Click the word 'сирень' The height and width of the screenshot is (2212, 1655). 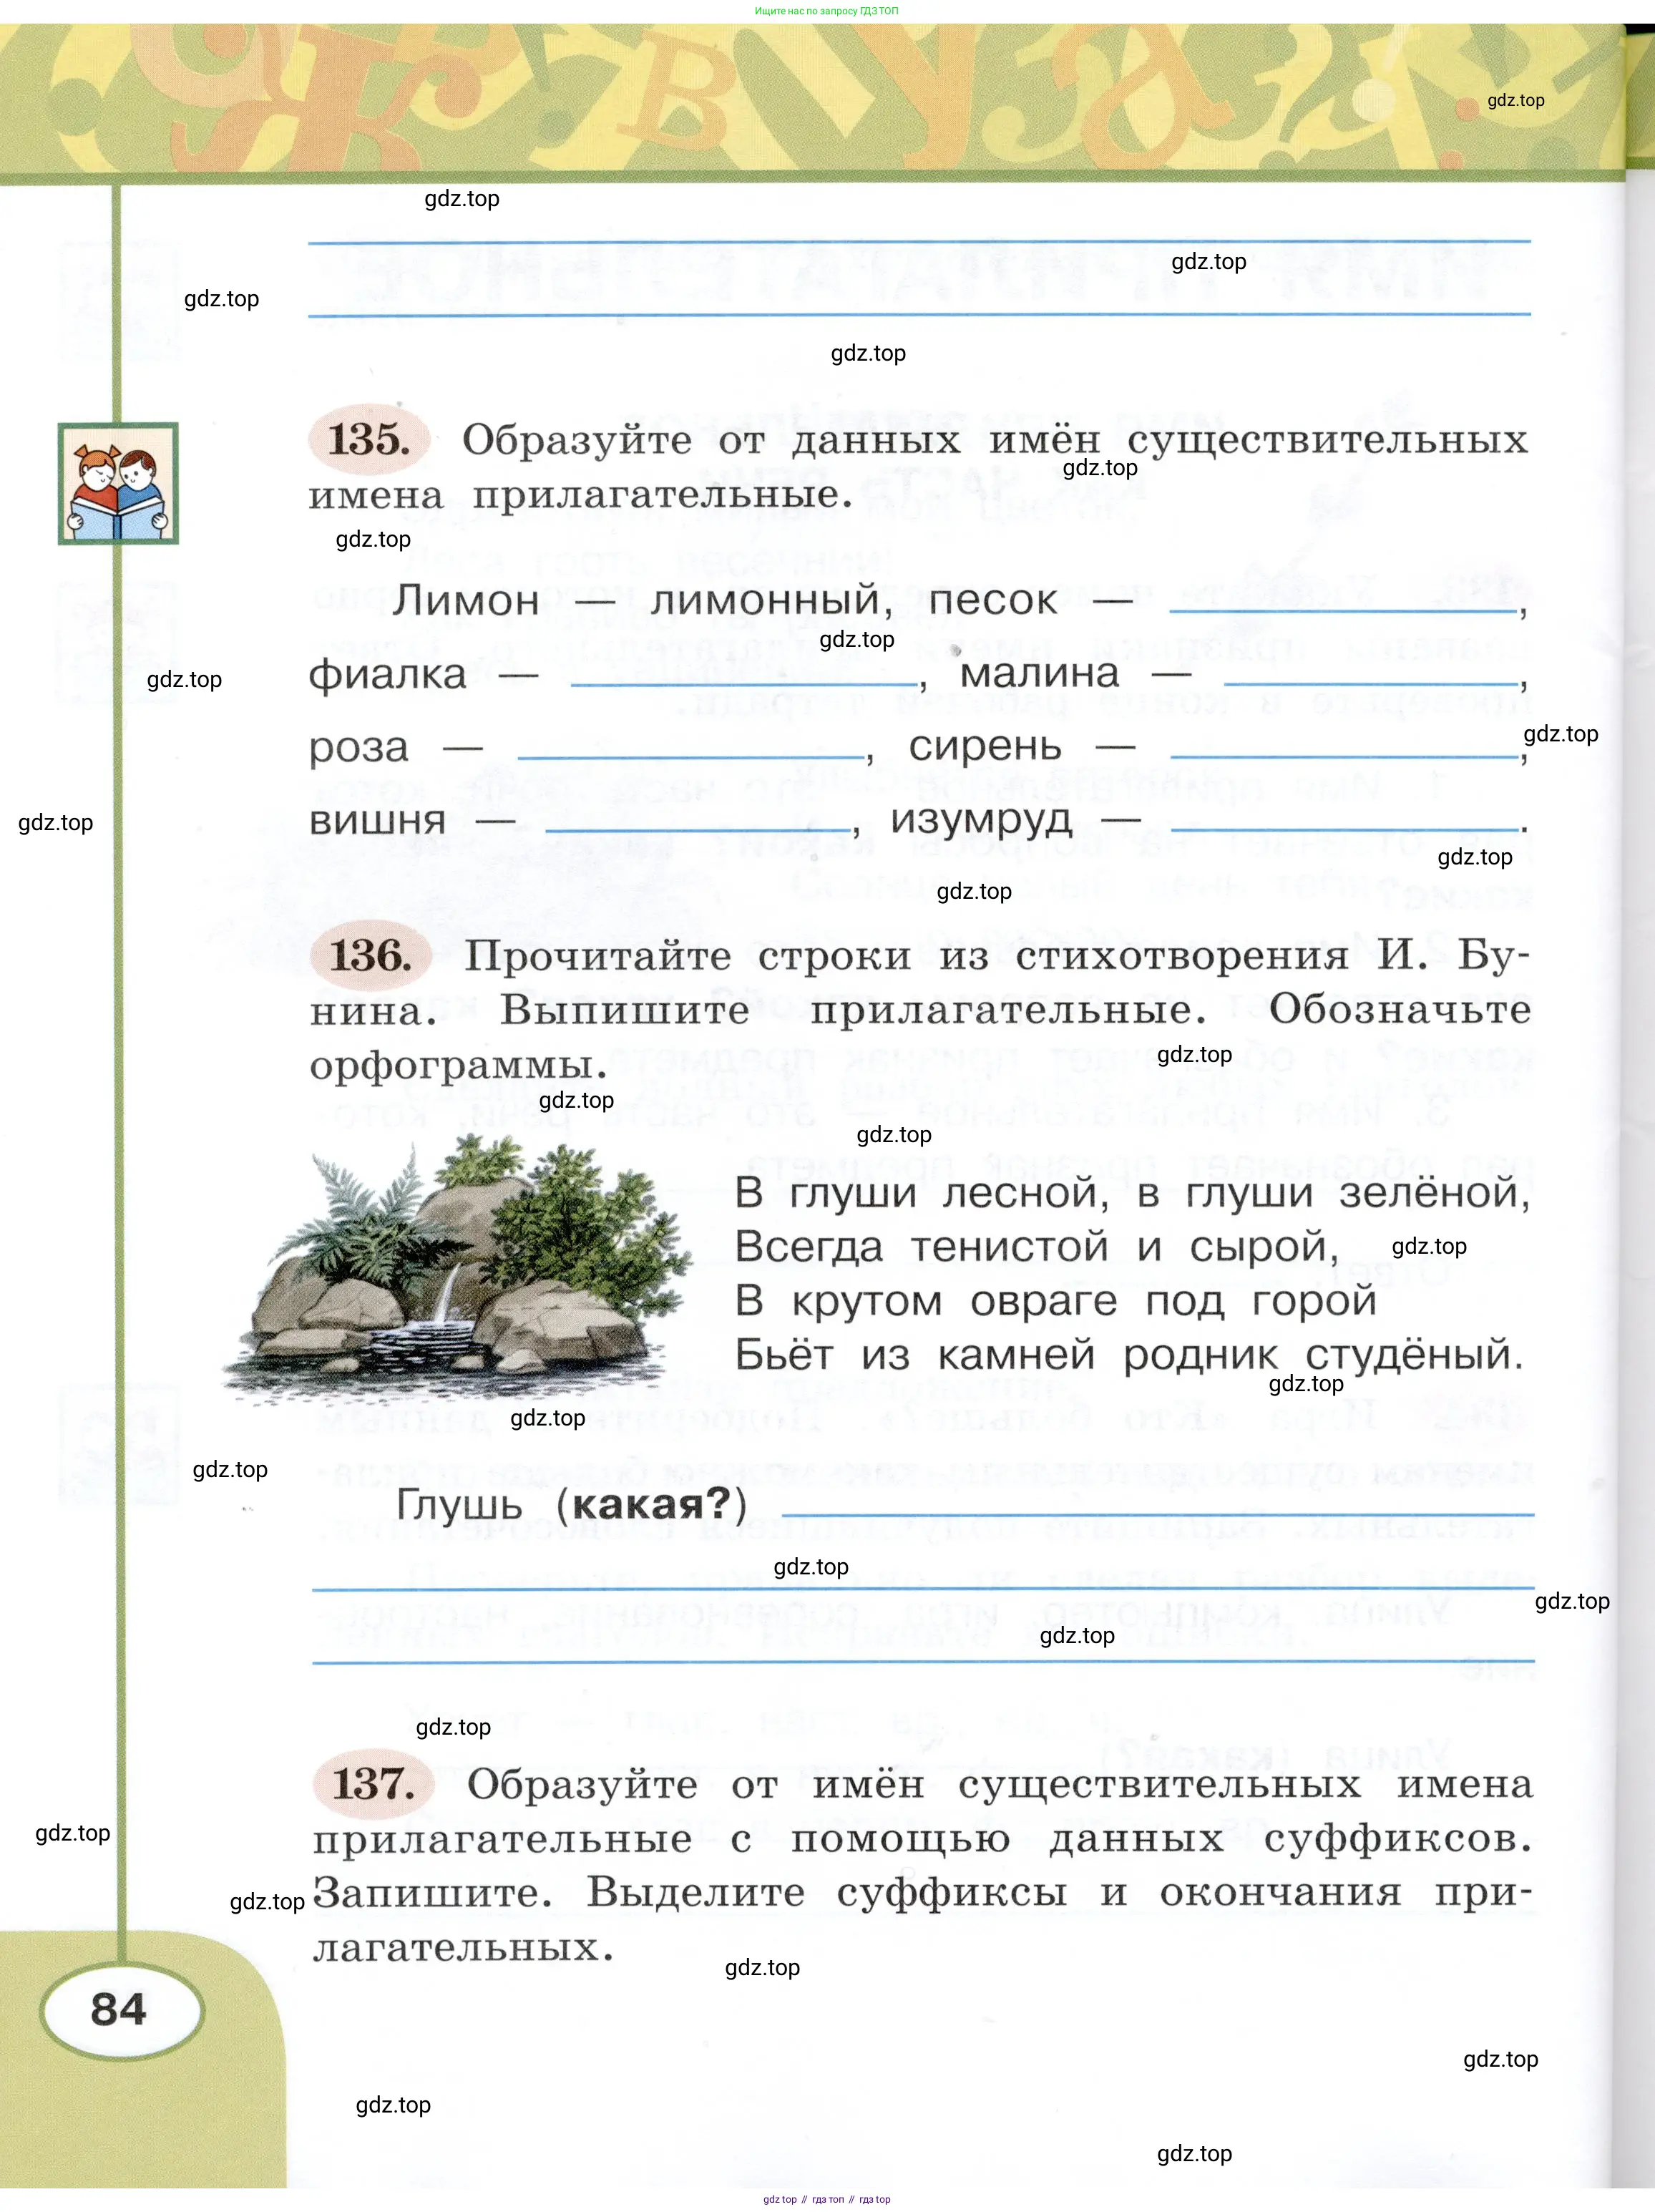click(985, 747)
